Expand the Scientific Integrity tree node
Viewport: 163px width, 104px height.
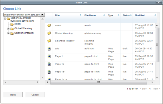[8, 33]
